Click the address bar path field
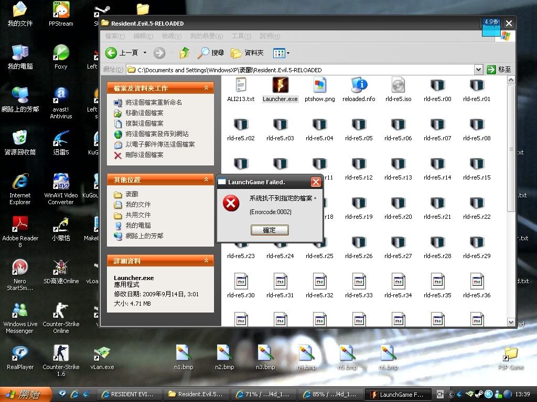This screenshot has height=402, width=537. pyautogui.click(x=299, y=70)
